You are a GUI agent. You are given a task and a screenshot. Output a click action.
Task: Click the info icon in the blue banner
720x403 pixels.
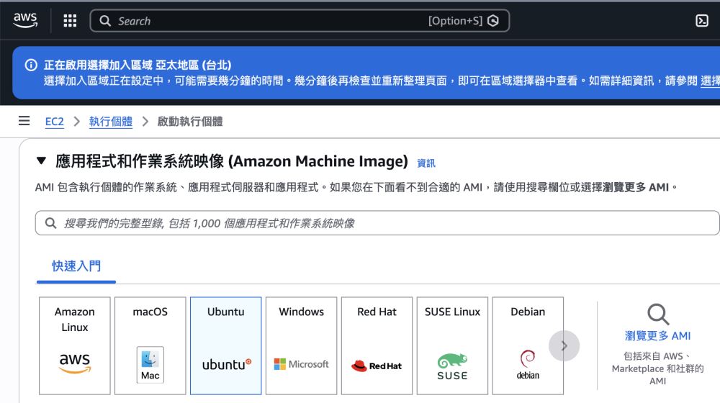pos(31,65)
